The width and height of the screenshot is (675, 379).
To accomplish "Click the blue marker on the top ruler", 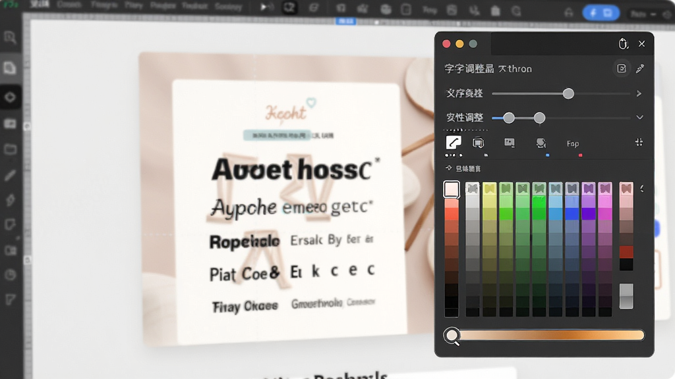I will pyautogui.click(x=345, y=21).
